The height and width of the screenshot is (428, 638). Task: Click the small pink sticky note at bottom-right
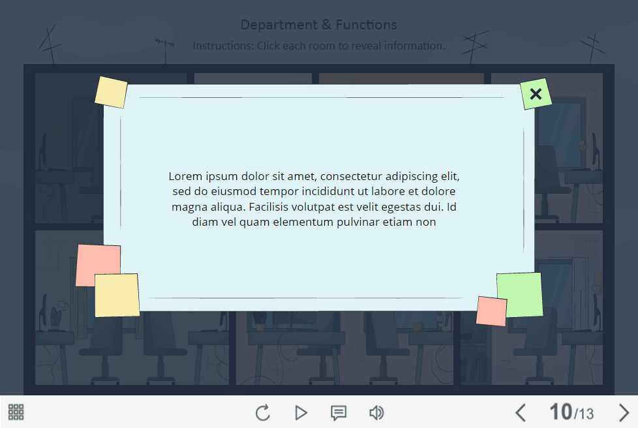(491, 311)
